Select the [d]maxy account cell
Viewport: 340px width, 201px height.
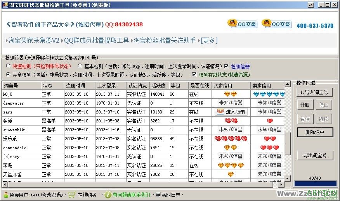(x=21, y=156)
